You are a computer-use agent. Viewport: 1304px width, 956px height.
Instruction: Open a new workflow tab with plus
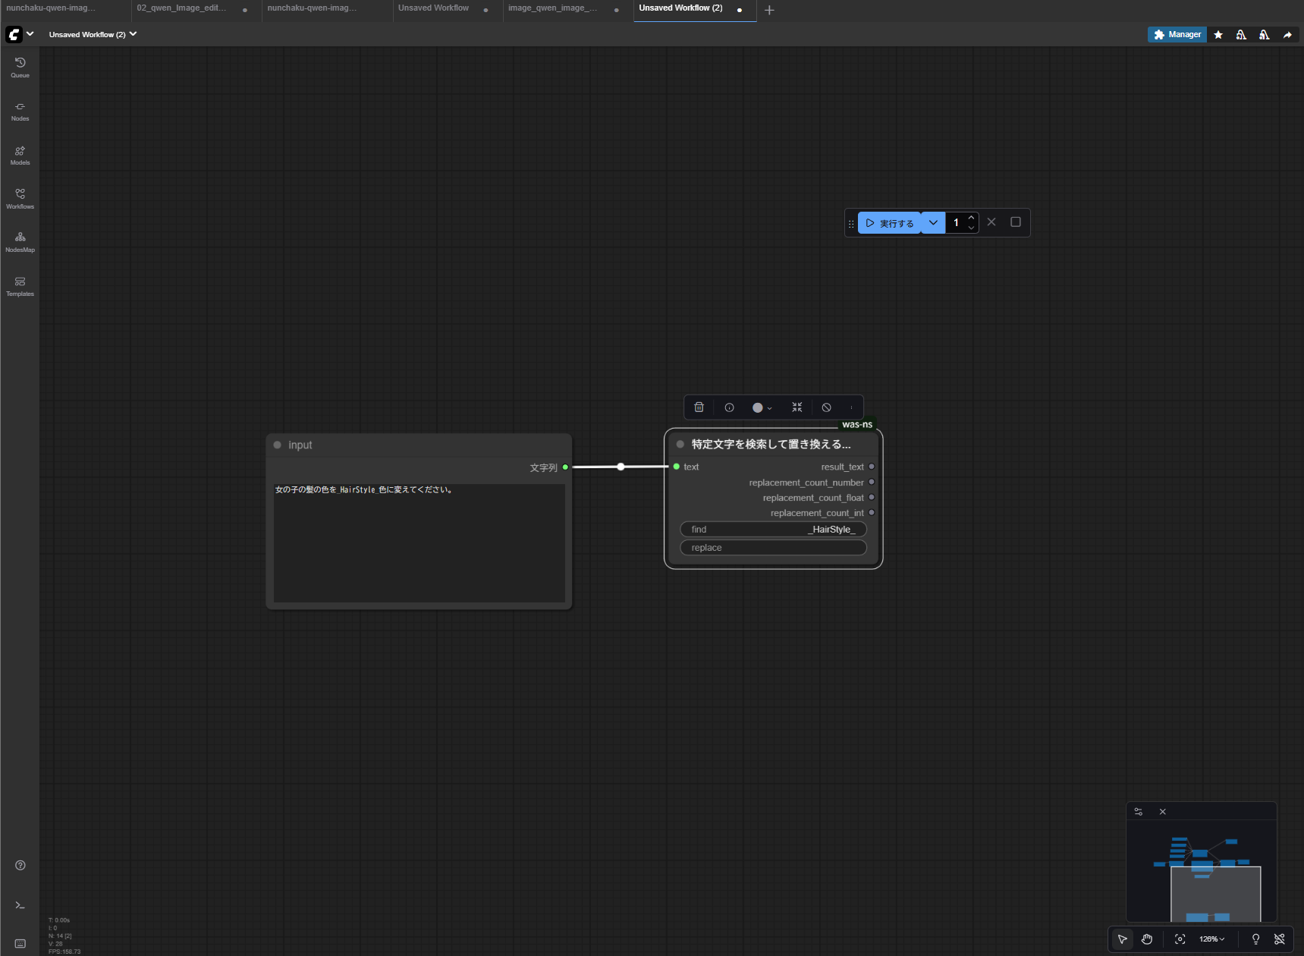(769, 10)
